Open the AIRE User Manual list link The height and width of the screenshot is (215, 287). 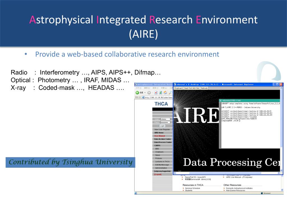[239, 177]
